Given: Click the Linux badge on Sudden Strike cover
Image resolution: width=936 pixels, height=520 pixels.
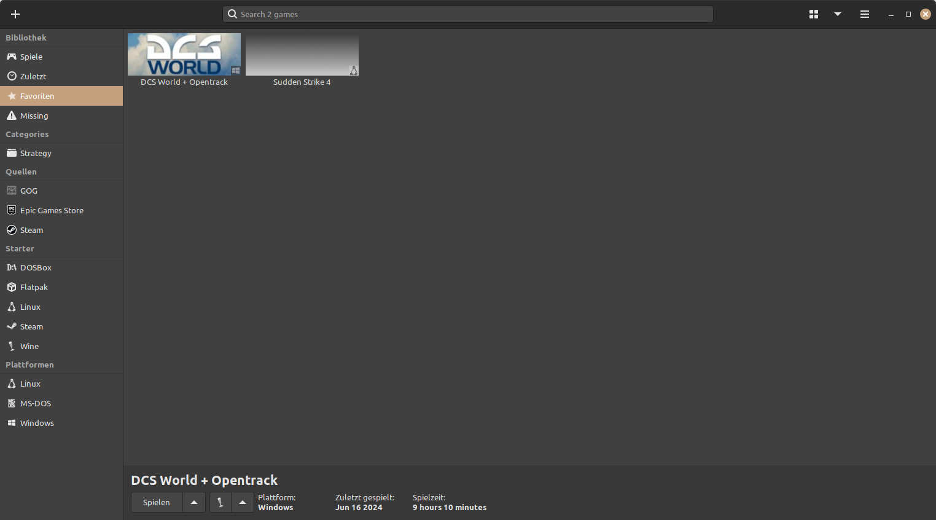Looking at the screenshot, I should click(354, 71).
